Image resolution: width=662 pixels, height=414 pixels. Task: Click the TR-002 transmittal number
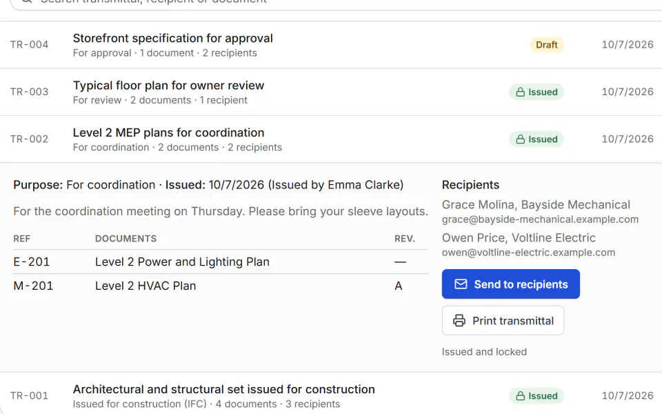pyautogui.click(x=30, y=139)
